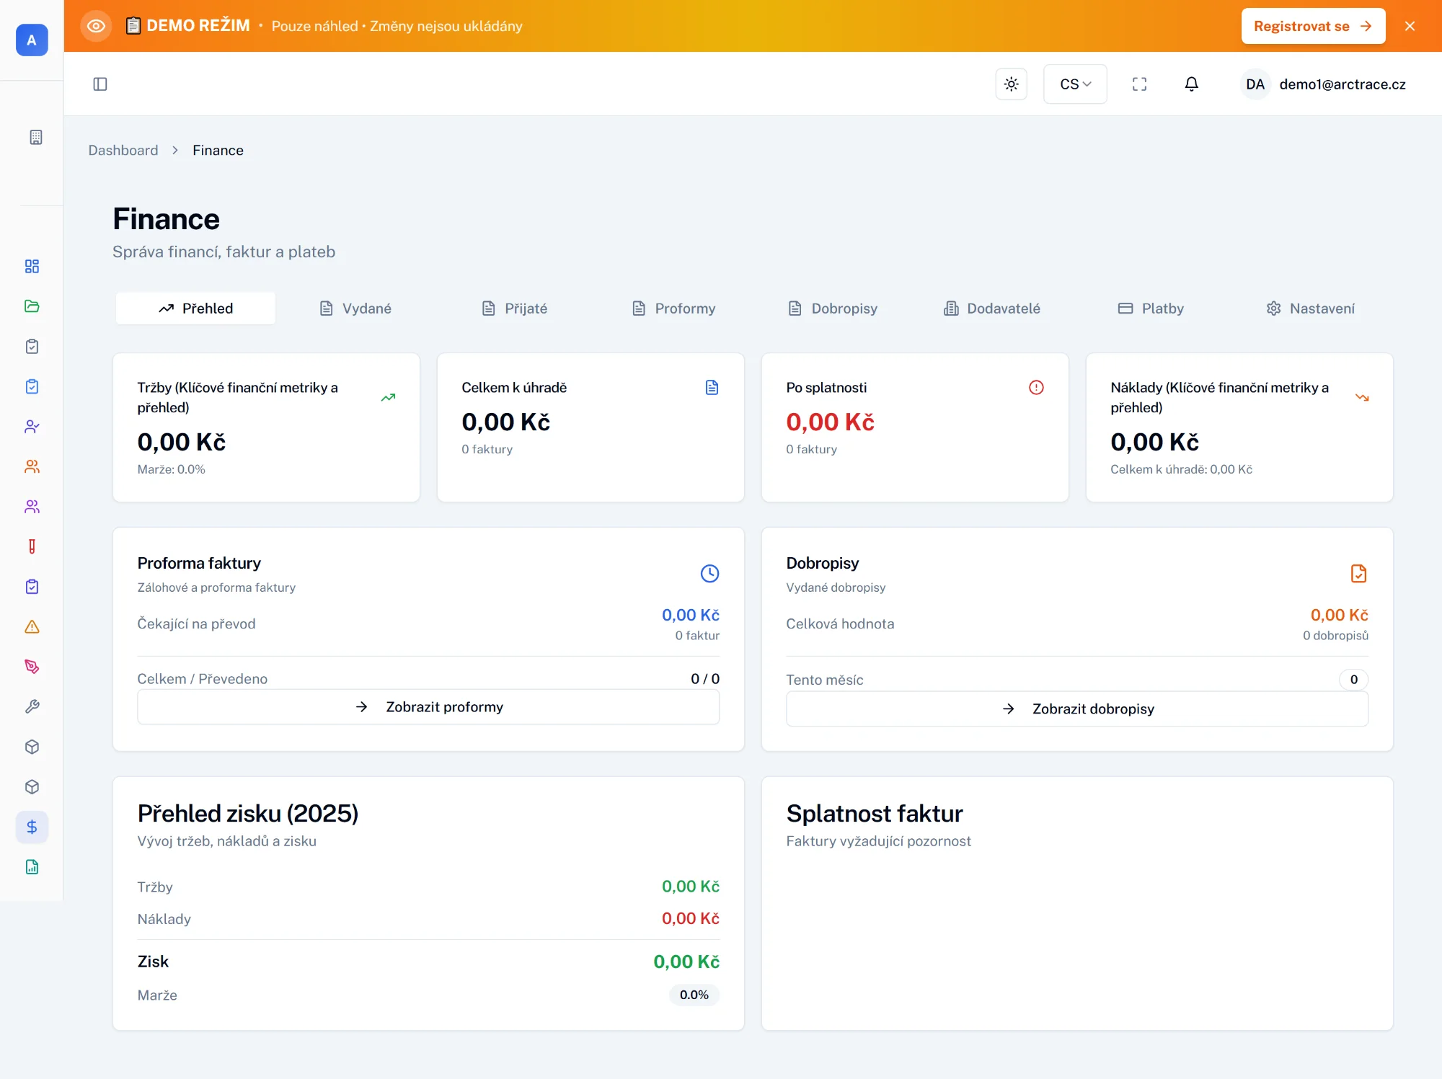Enter fullscreen mode using the expand icon
This screenshot has width=1442, height=1079.
1140,84
